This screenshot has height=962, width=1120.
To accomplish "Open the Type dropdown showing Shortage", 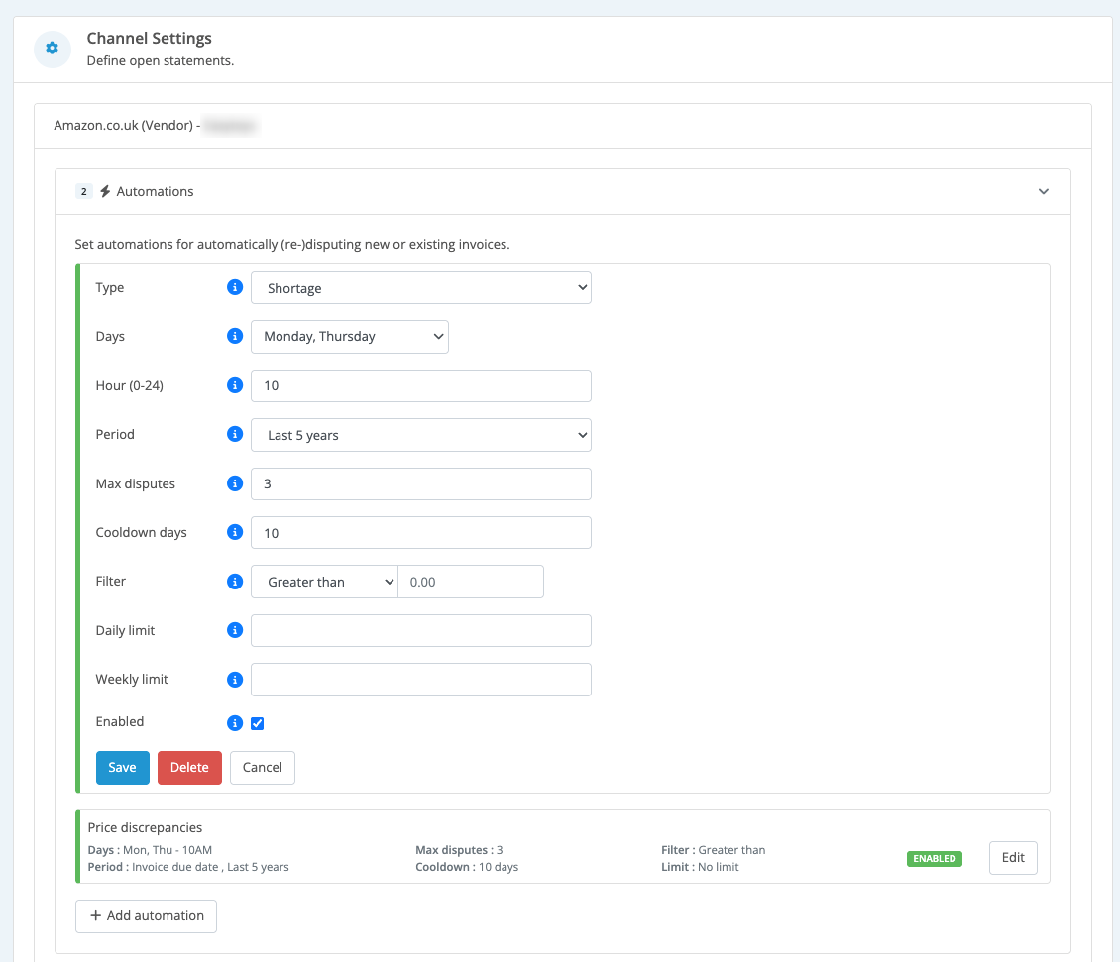I will pos(420,288).
